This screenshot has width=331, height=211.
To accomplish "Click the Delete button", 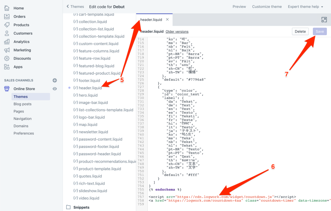I will coord(300,31).
